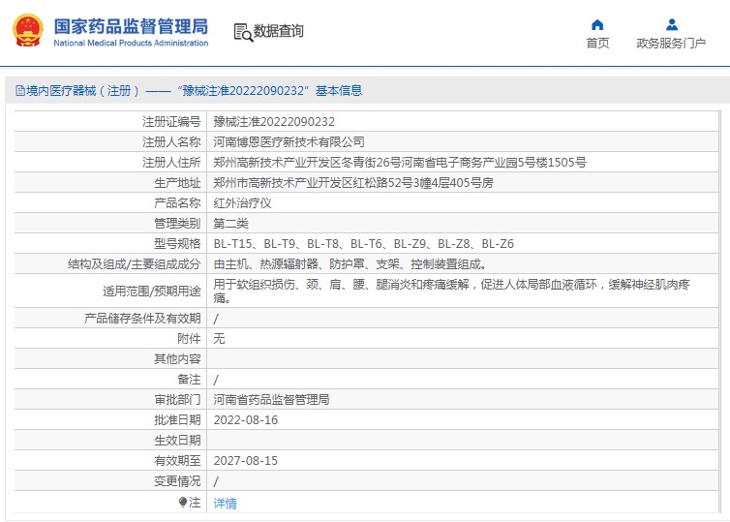Viewport: 730px width, 522px height.
Task: Select 河南博恩医疗新技术有限公司 registrant name
Action: tap(289, 142)
